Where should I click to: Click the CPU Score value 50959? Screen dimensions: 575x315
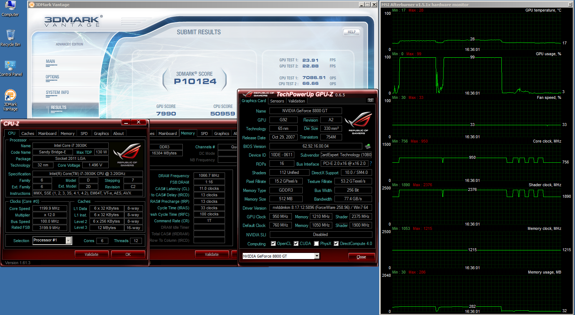[x=223, y=114]
